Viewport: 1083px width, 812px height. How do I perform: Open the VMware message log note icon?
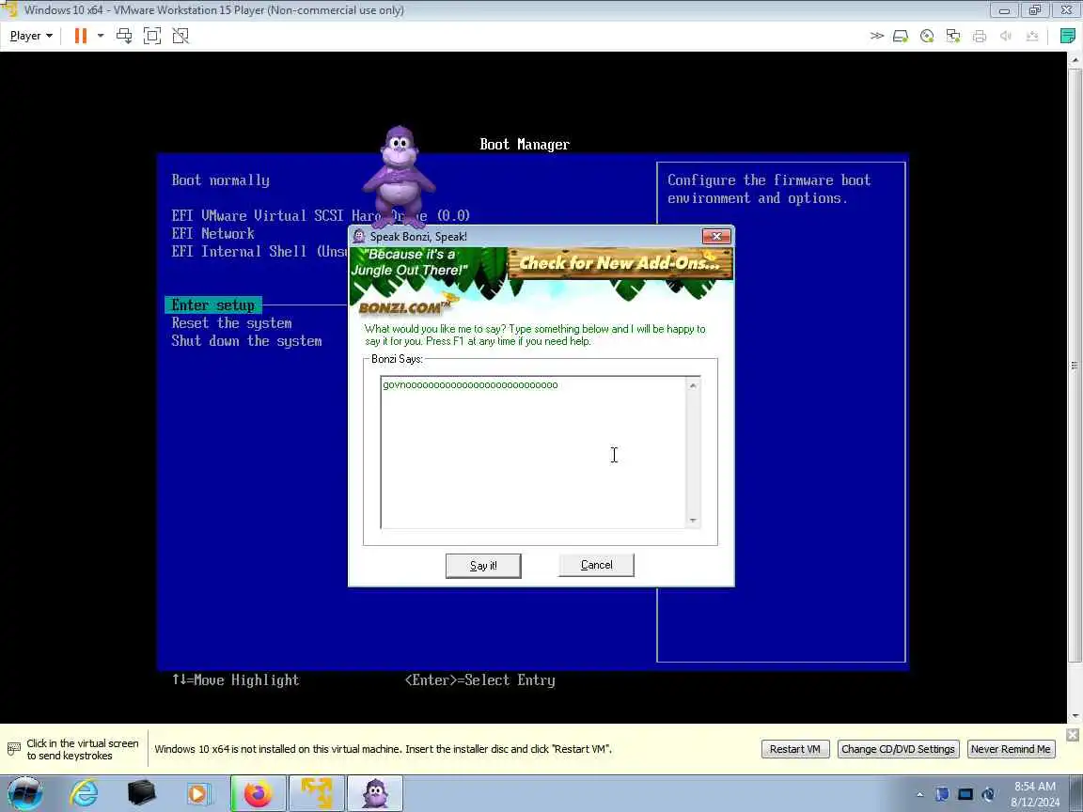(x=1068, y=36)
